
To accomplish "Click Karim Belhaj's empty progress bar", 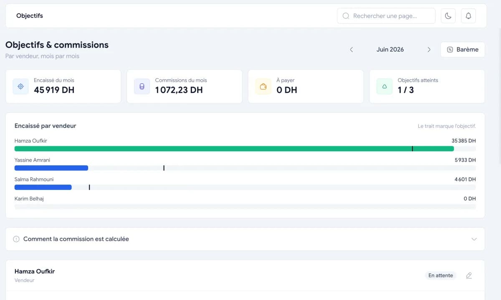I will 245,207.
